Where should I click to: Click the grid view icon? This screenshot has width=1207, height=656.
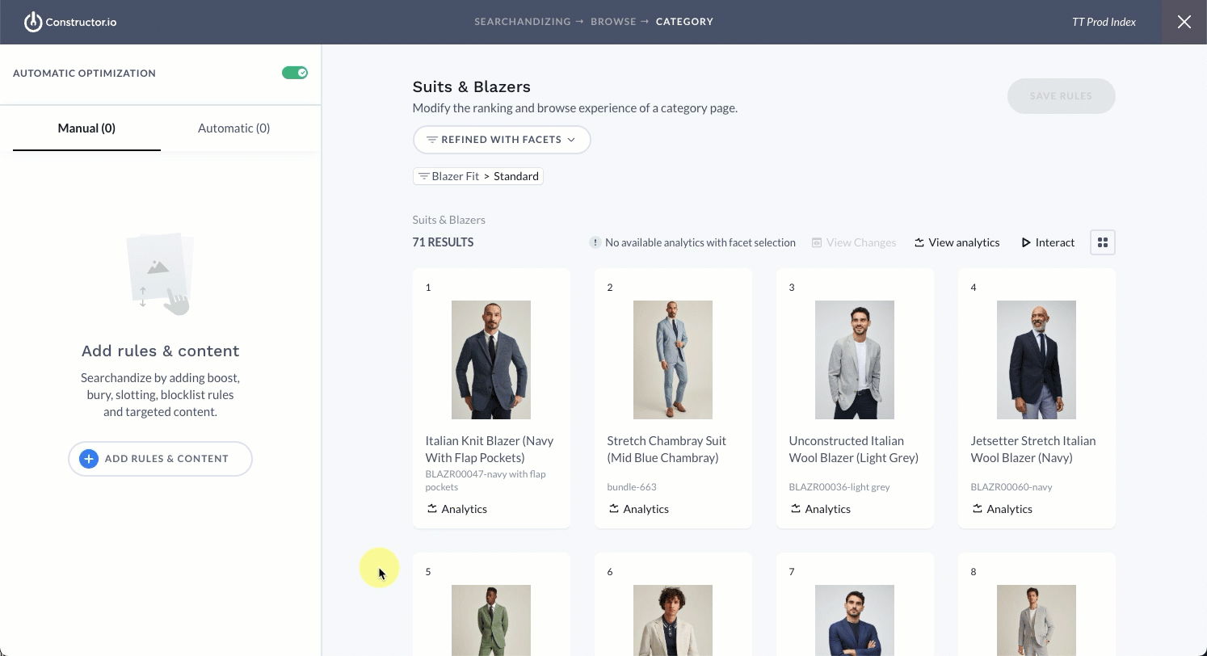1103,242
